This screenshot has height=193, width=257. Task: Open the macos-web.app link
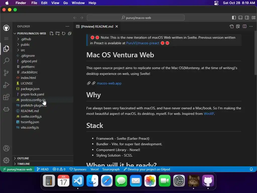tap(109, 83)
